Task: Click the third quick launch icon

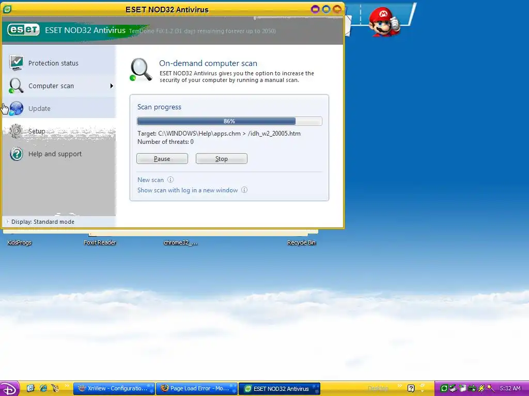Action: [x=55, y=388]
